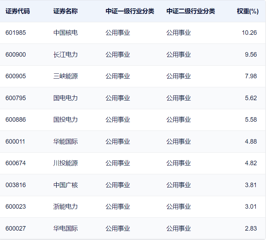Click the weight value 9.56
This screenshot has width=266, height=240.
[x=251, y=55]
